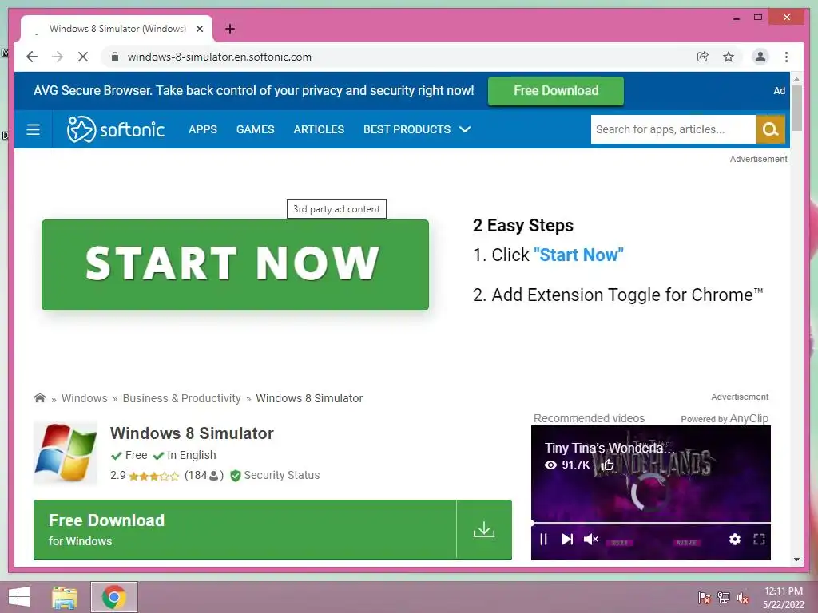818x613 pixels.
Task: Open video player settings gear
Action: (735, 539)
